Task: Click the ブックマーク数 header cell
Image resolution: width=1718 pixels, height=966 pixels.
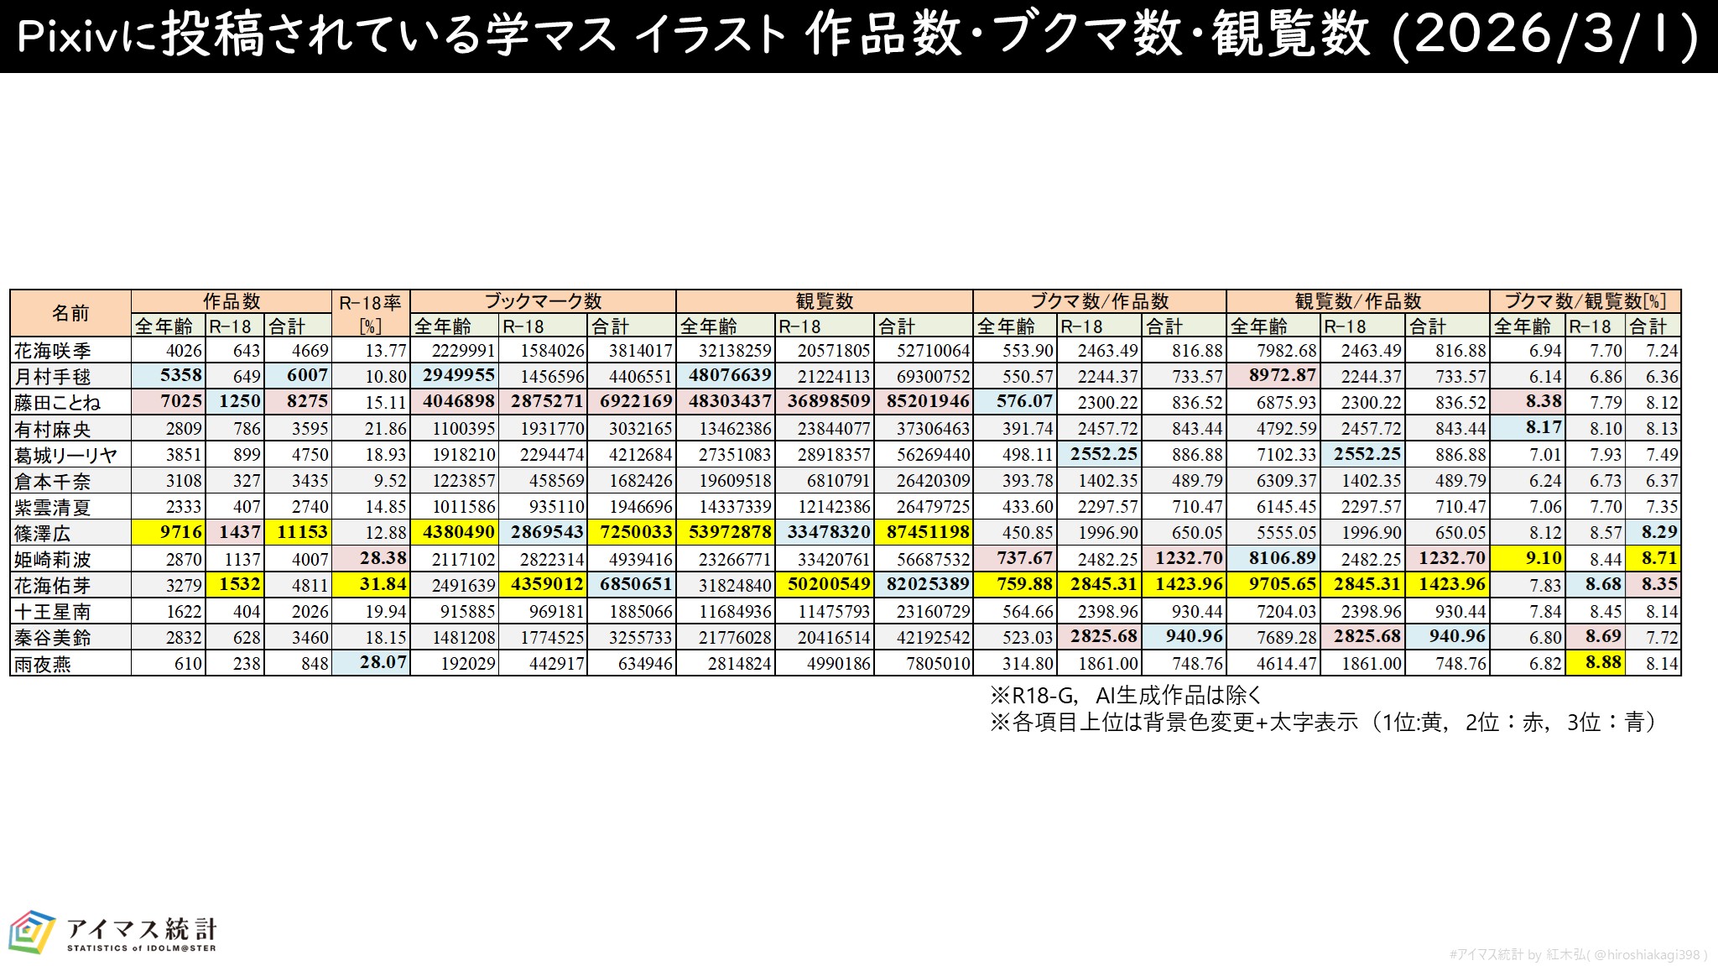Action: 543,301
